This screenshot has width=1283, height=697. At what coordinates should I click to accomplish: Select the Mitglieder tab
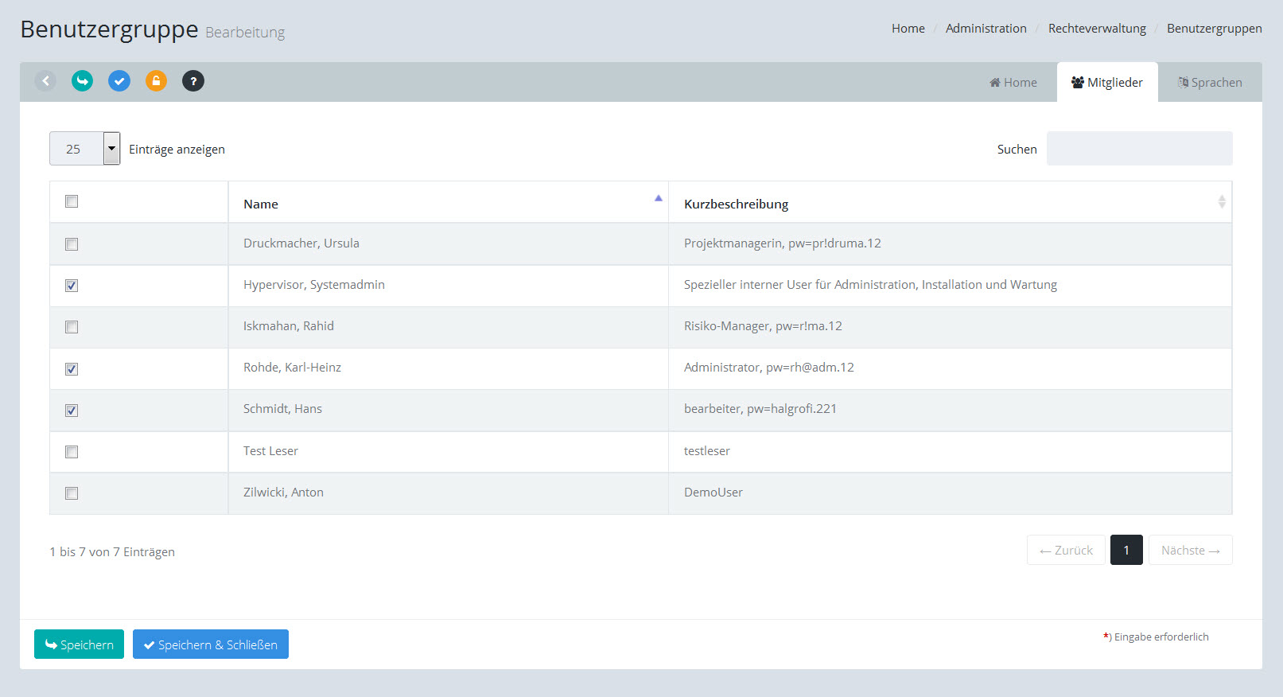click(x=1107, y=83)
